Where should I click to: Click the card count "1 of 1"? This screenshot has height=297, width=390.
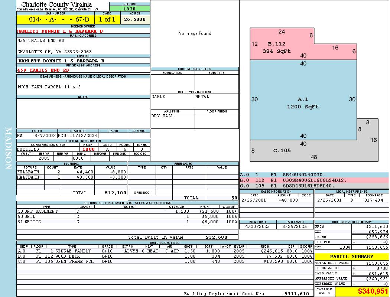tap(107, 19)
